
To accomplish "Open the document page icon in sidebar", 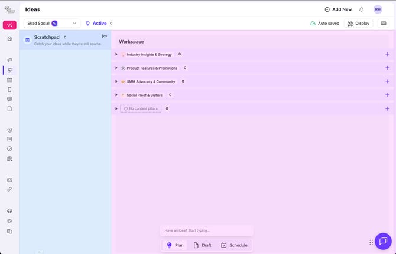I will pos(9,108).
